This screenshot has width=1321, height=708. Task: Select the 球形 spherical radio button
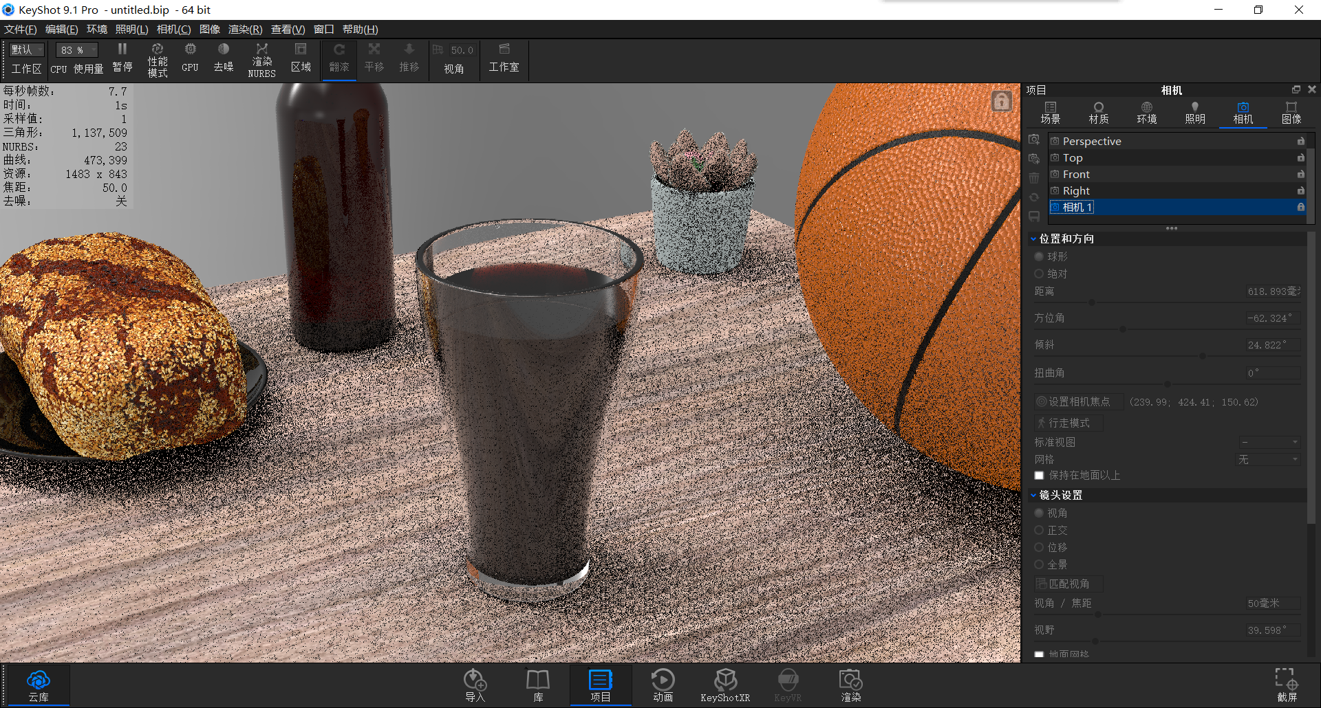click(x=1039, y=256)
